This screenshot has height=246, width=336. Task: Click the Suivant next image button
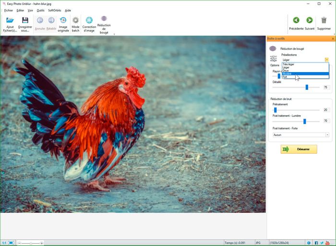tap(310, 20)
